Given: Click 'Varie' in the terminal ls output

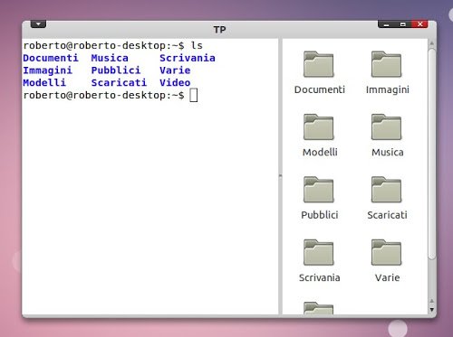Looking at the screenshot, I should click(x=175, y=70).
